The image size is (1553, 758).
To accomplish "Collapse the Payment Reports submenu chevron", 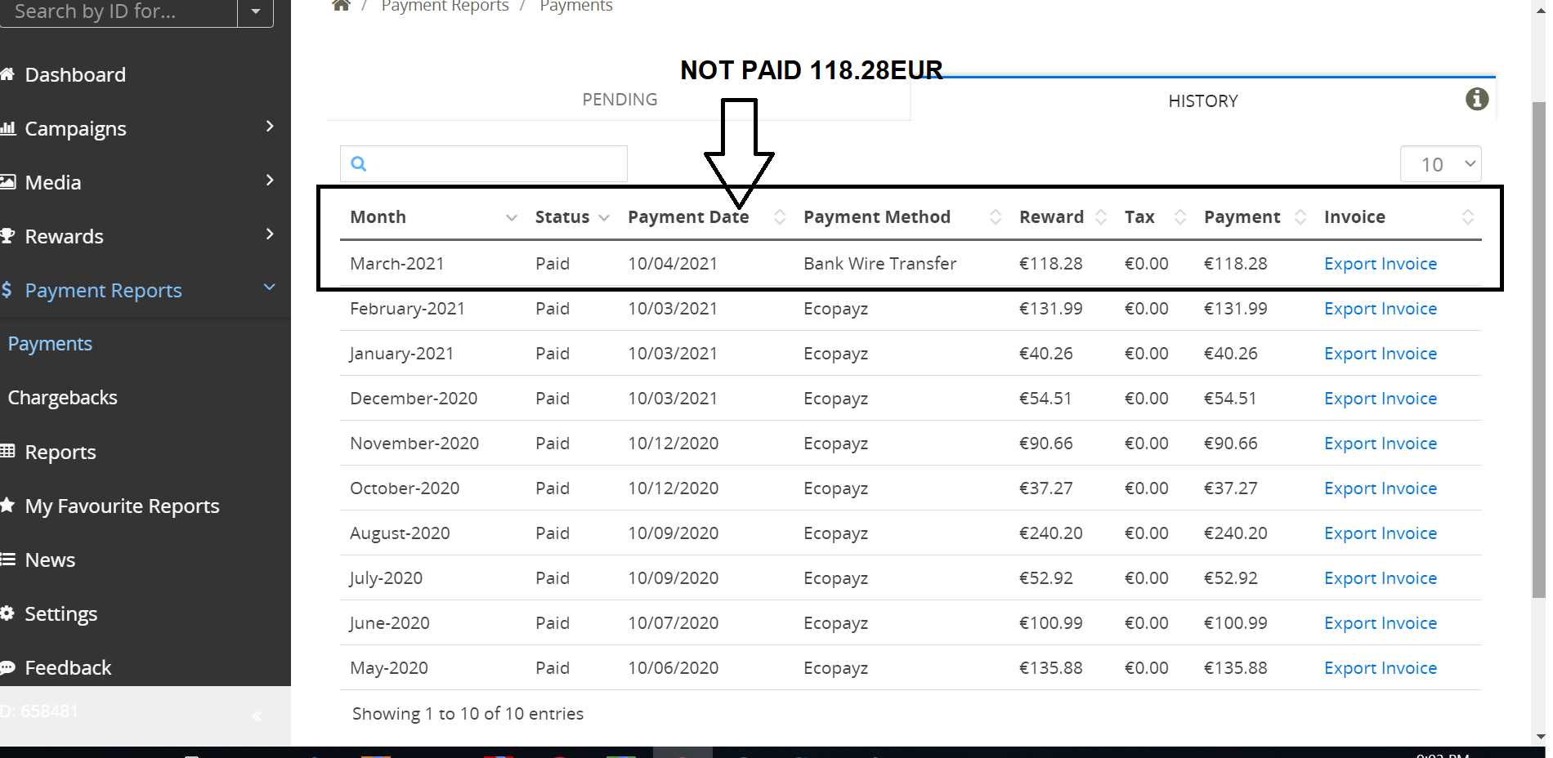I will (270, 287).
